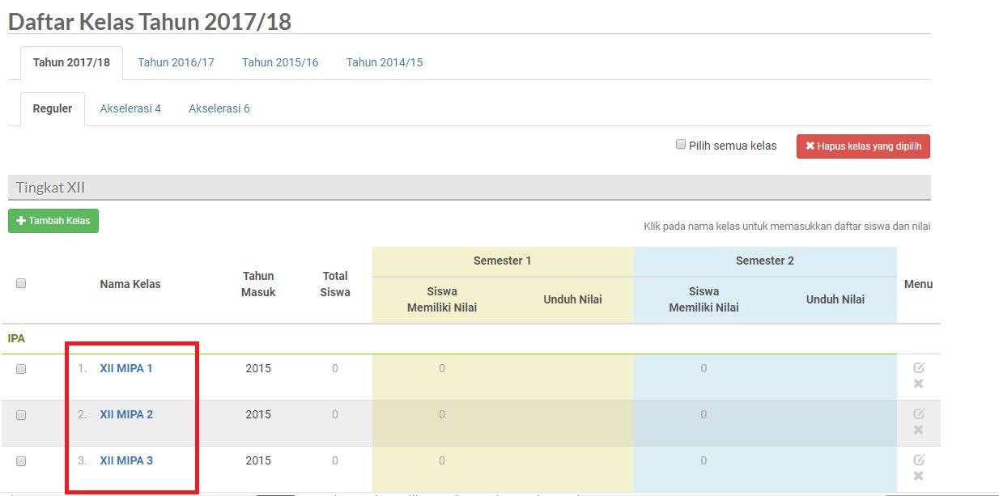The width and height of the screenshot is (999, 496).
Task: Click red 'Hapus kelas yang dipilih' button
Action: click(863, 146)
